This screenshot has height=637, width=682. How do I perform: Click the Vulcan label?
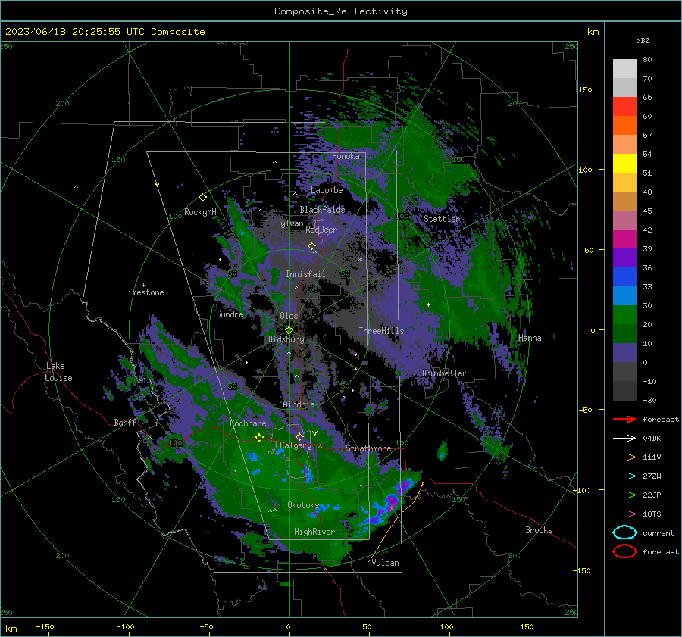pyautogui.click(x=385, y=563)
